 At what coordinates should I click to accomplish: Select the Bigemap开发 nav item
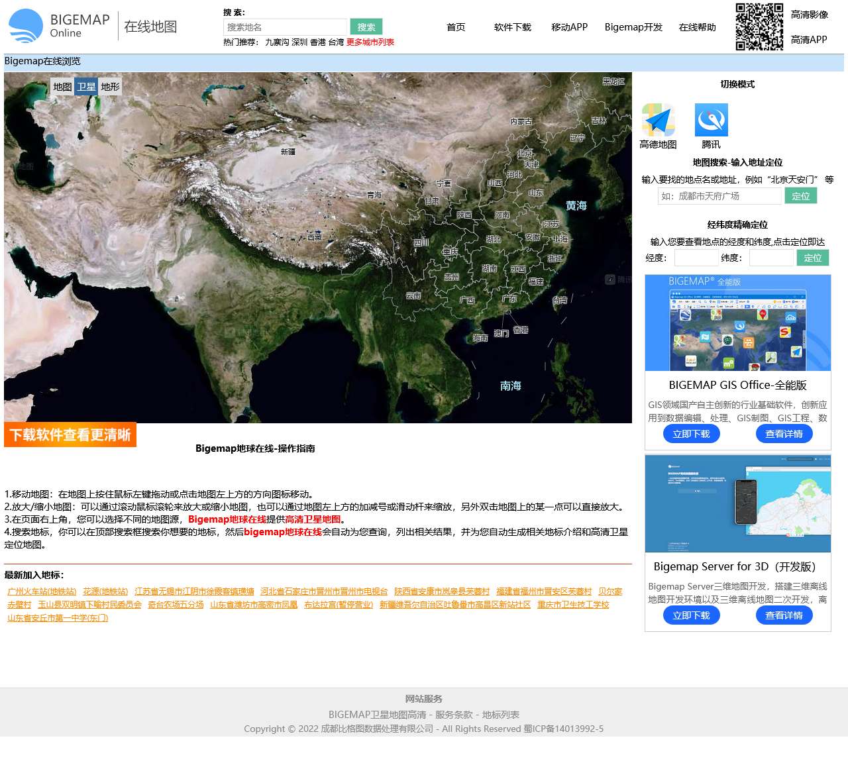tap(633, 27)
